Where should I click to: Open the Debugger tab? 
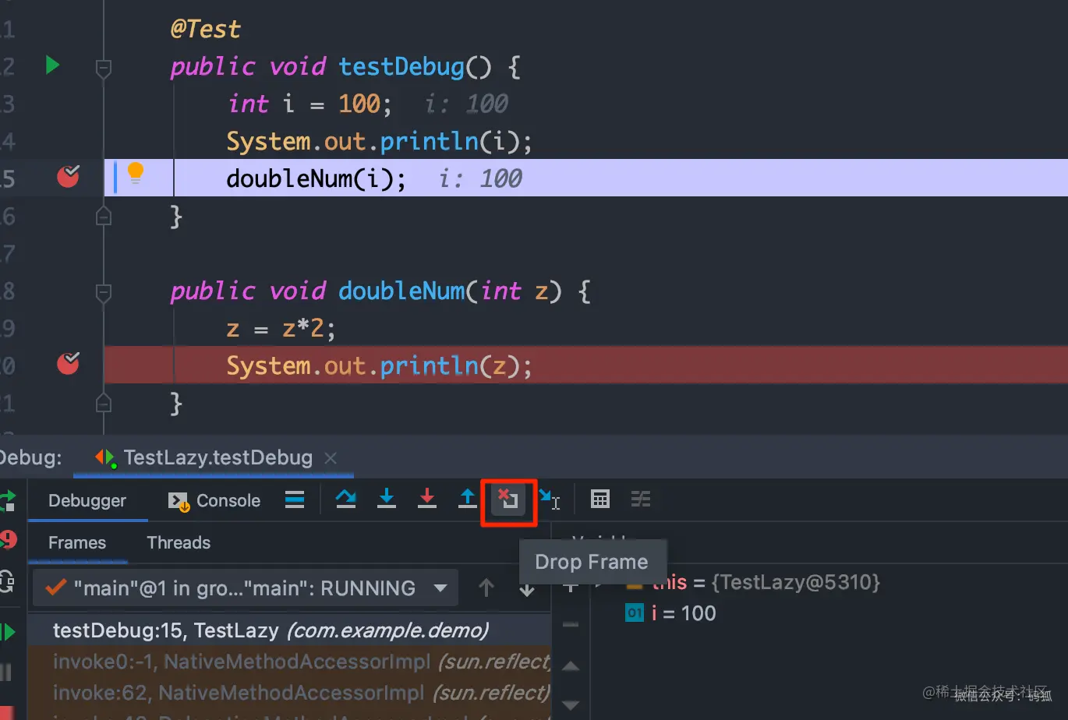tap(87, 500)
